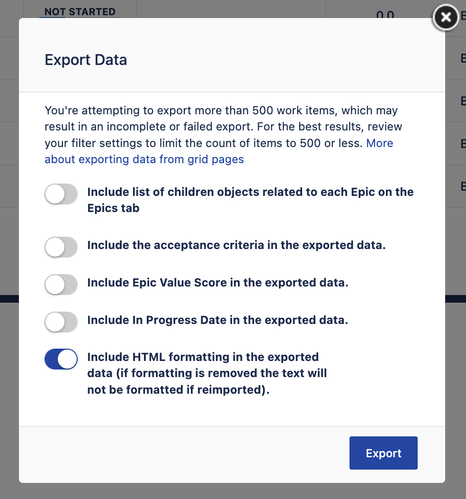Click the Export button
This screenshot has height=499, width=466.
[x=383, y=453]
